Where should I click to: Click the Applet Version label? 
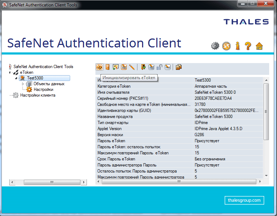110,129
